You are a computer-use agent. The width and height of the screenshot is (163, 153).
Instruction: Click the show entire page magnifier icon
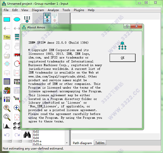(7, 117)
